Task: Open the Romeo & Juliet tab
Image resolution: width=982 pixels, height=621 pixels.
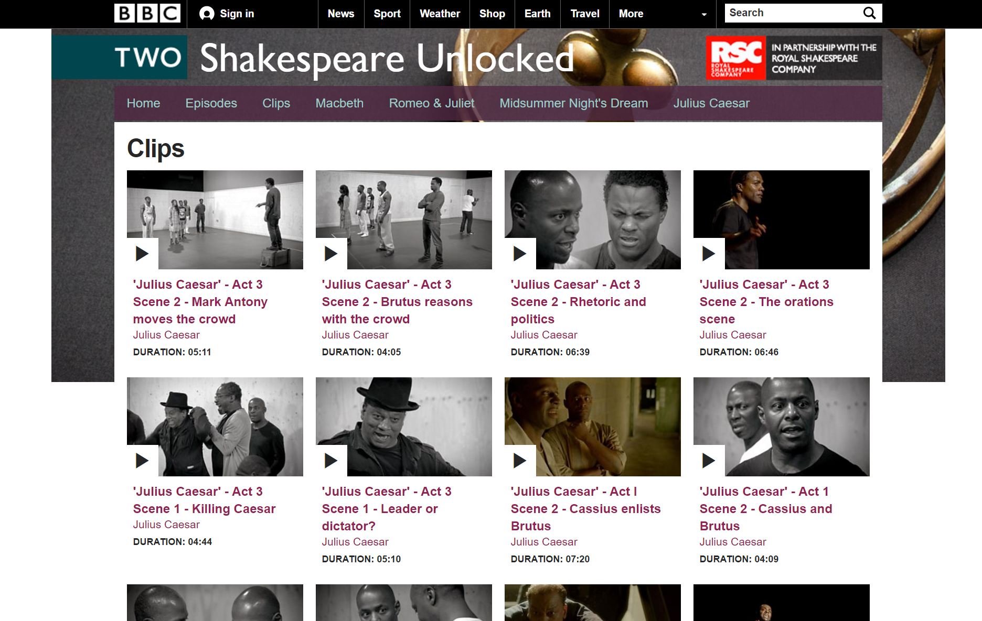Action: 432,103
